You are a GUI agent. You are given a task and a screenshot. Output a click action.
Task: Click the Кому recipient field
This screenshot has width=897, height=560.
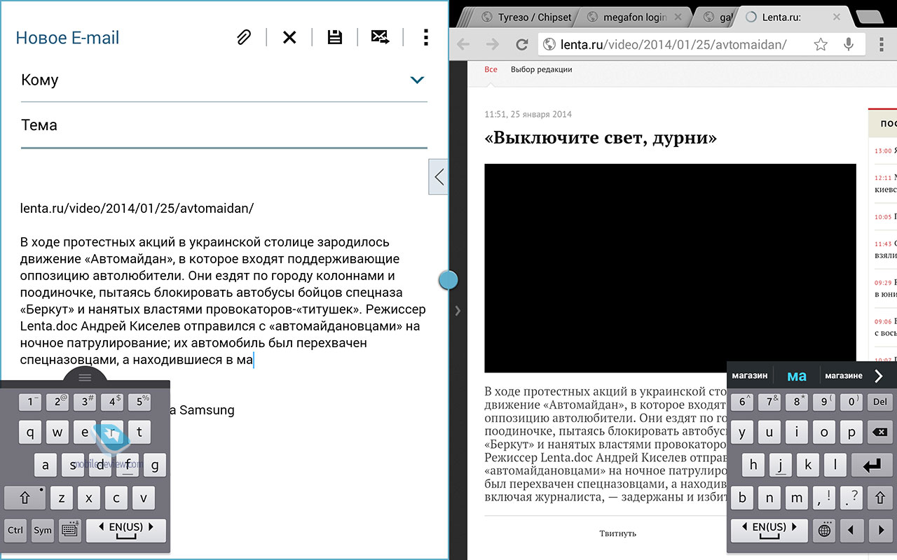[x=224, y=80]
